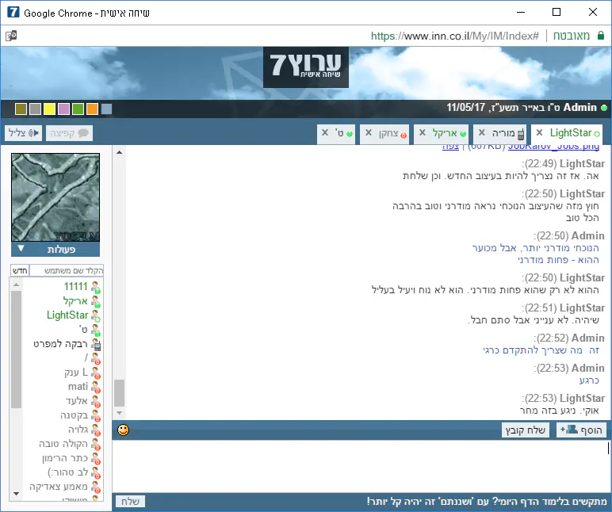Click the הוסף add participant button
This screenshot has height=512, width=612.
click(582, 430)
